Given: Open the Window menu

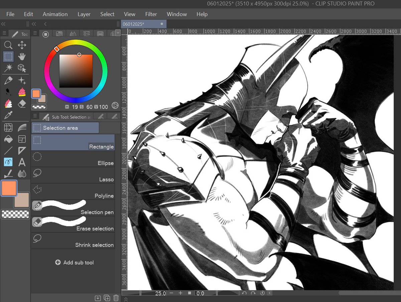Looking at the screenshot, I should pos(177,14).
